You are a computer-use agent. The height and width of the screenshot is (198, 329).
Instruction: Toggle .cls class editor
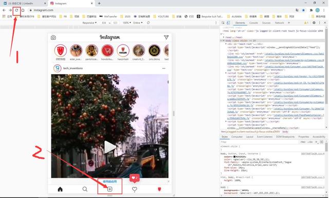(x=310, y=142)
